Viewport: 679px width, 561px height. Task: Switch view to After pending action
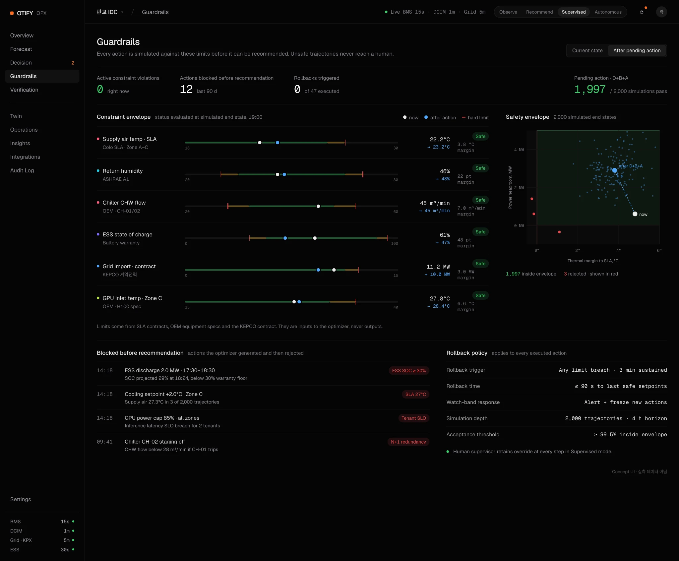[637, 50]
